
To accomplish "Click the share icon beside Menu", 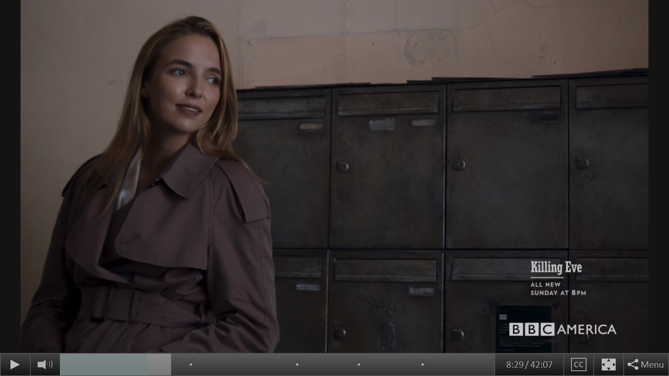I will [633, 365].
